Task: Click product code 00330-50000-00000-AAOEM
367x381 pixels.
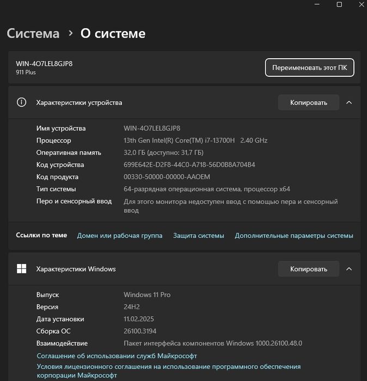Action: point(167,177)
